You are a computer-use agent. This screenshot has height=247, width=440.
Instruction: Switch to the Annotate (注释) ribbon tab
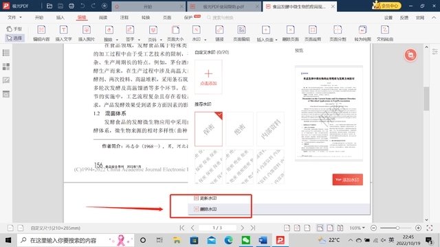pyautogui.click(x=124, y=17)
